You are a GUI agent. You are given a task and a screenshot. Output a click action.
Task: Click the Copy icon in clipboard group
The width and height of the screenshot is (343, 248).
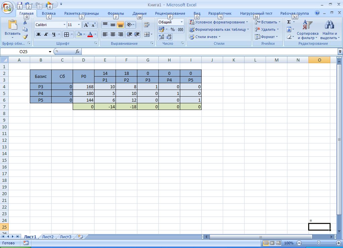pos(25,29)
